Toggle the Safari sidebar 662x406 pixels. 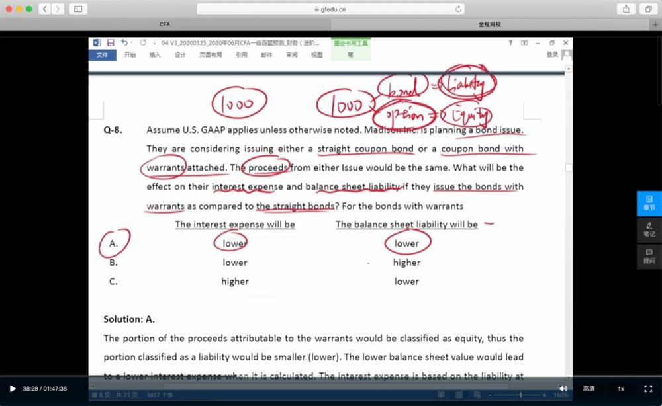click(x=78, y=9)
